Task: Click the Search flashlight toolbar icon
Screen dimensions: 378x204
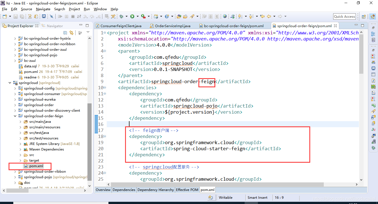Action: pos(192,17)
